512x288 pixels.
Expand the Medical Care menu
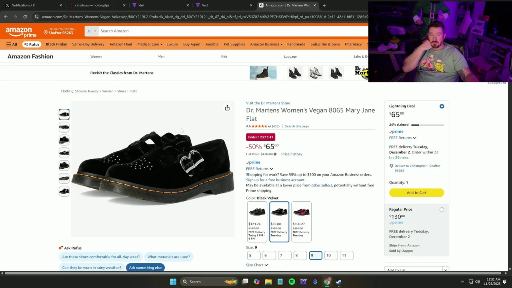pos(150,44)
